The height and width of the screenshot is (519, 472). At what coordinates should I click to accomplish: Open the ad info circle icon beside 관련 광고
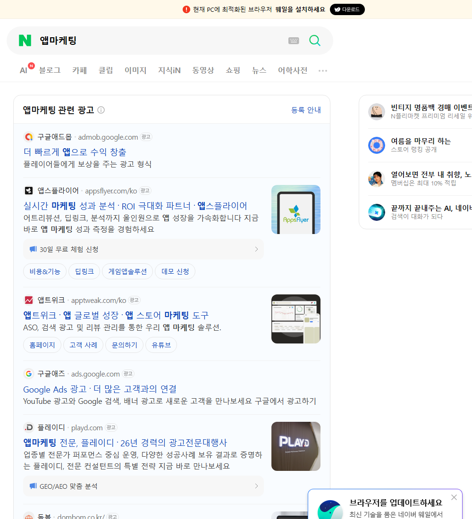(x=101, y=110)
